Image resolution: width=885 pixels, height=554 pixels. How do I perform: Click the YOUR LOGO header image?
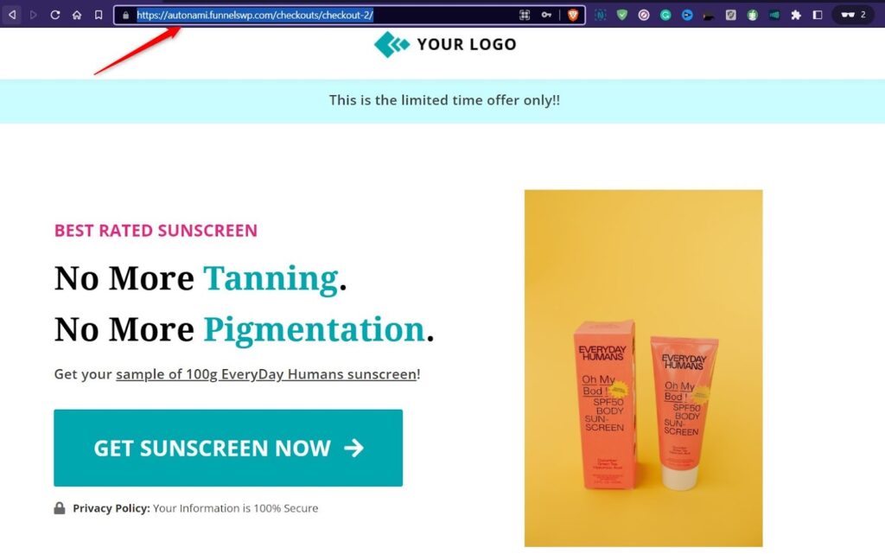(x=445, y=45)
